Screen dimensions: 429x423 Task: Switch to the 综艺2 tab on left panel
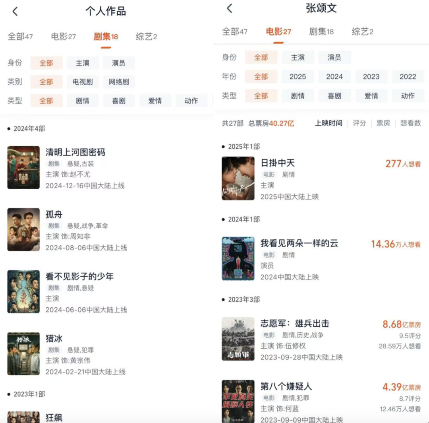[x=146, y=37]
